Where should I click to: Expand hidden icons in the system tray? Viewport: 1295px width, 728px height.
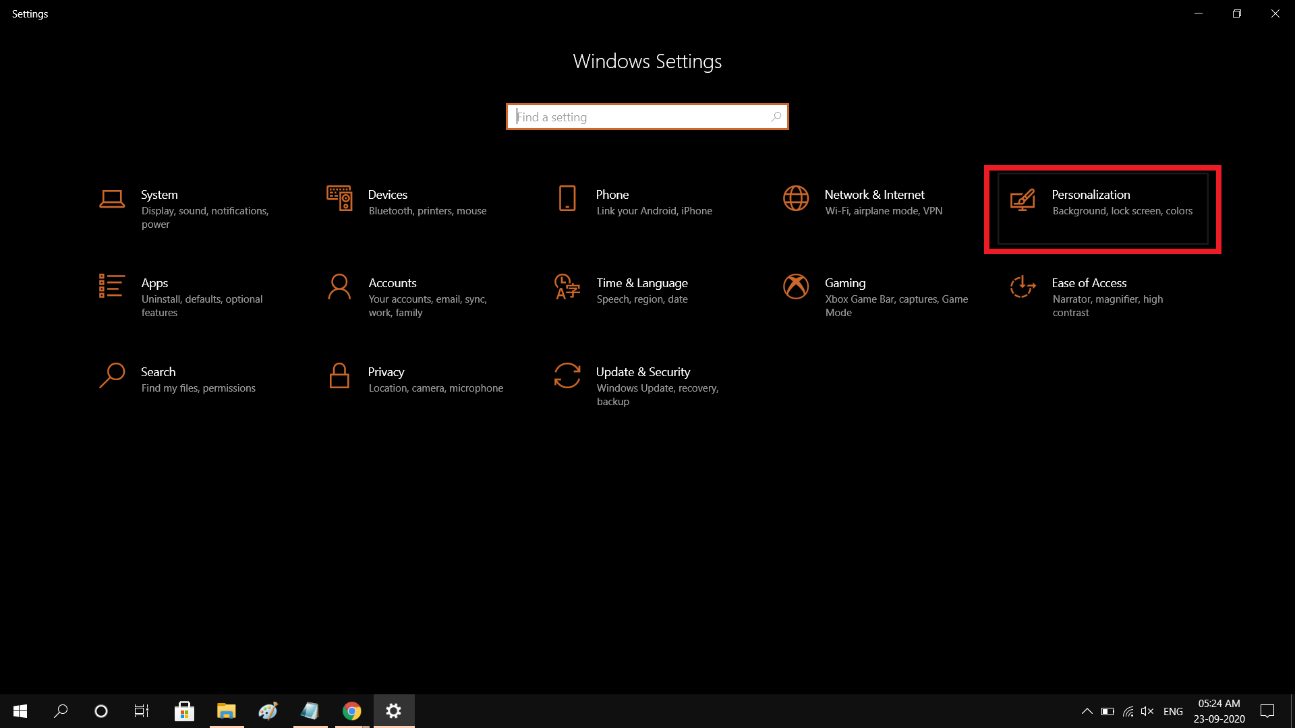coord(1087,711)
